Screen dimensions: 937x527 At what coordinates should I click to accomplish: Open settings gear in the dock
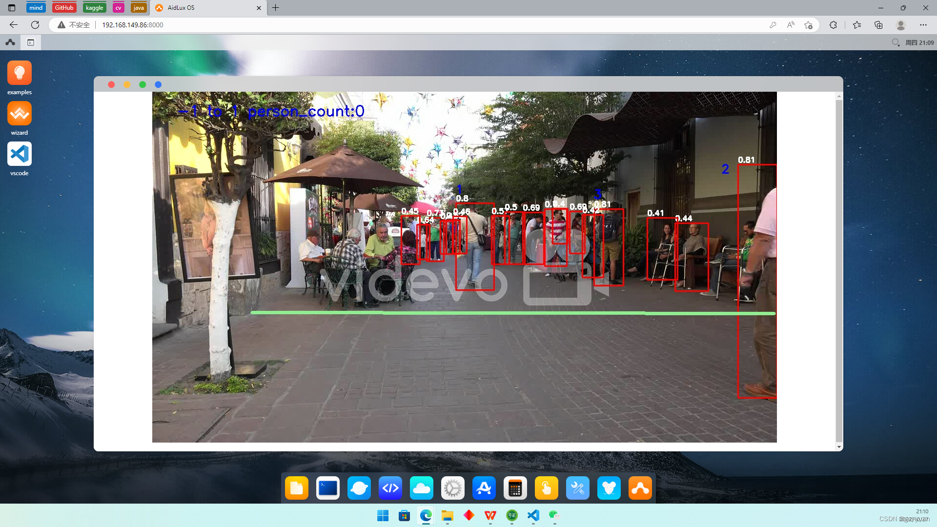453,488
